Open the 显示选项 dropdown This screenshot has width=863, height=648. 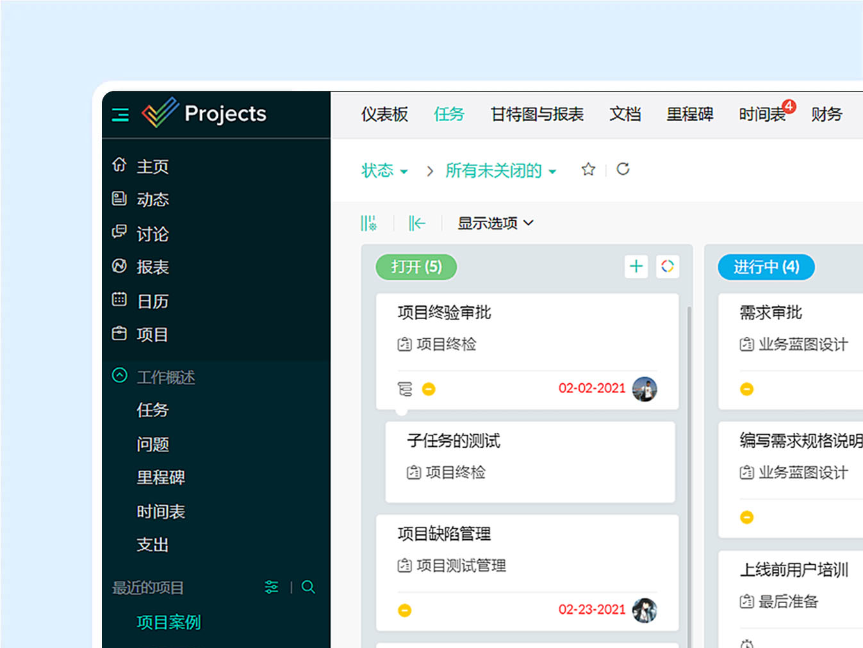pyautogui.click(x=495, y=223)
